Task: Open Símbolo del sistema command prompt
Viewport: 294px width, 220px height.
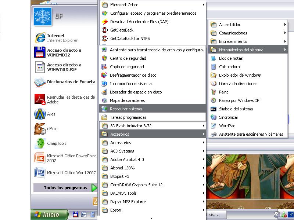Action: [236, 109]
